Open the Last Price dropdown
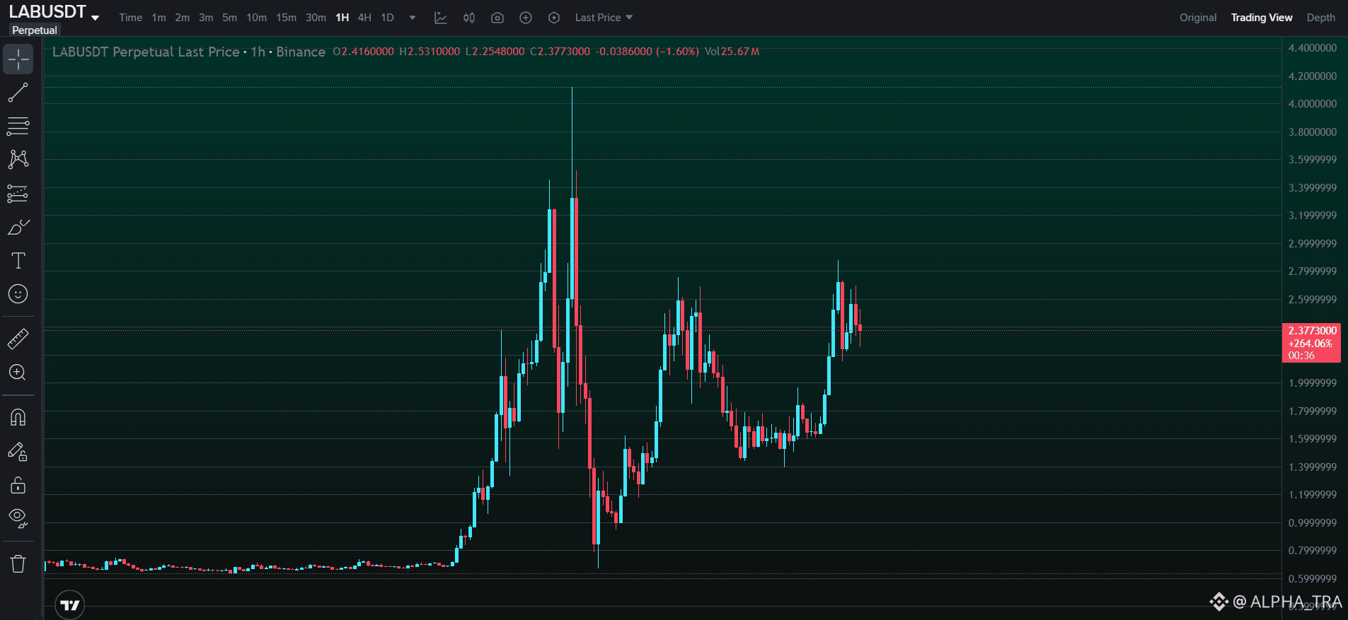Image resolution: width=1348 pixels, height=620 pixels. tap(604, 18)
